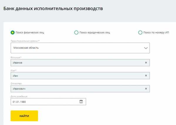Switch to 'Поиск по номеру ИП' mode
This screenshot has height=125, width=176.
point(140,32)
